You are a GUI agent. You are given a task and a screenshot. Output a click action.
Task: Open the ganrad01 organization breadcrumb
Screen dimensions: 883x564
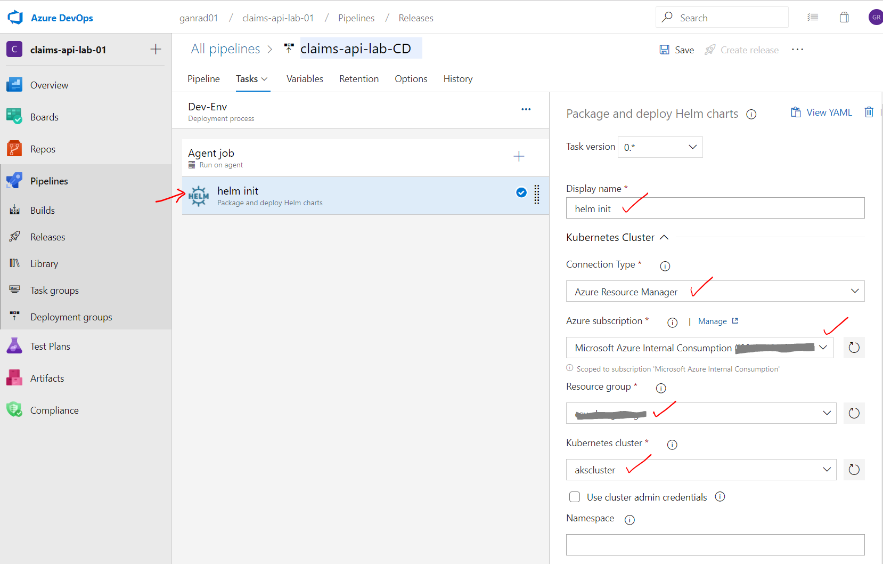199,18
